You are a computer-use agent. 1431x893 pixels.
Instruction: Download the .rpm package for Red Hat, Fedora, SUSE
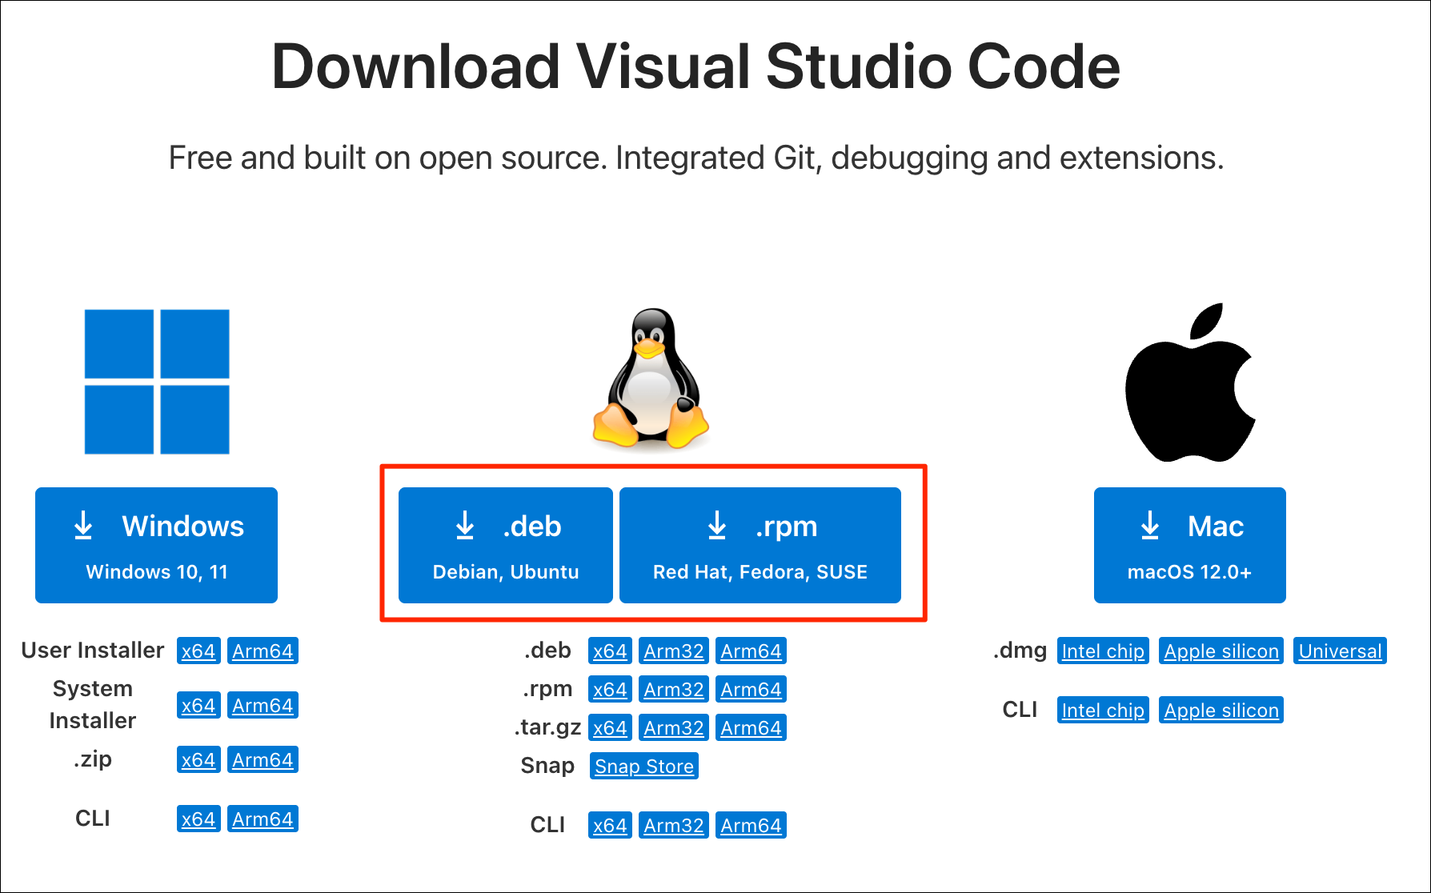pos(760,545)
